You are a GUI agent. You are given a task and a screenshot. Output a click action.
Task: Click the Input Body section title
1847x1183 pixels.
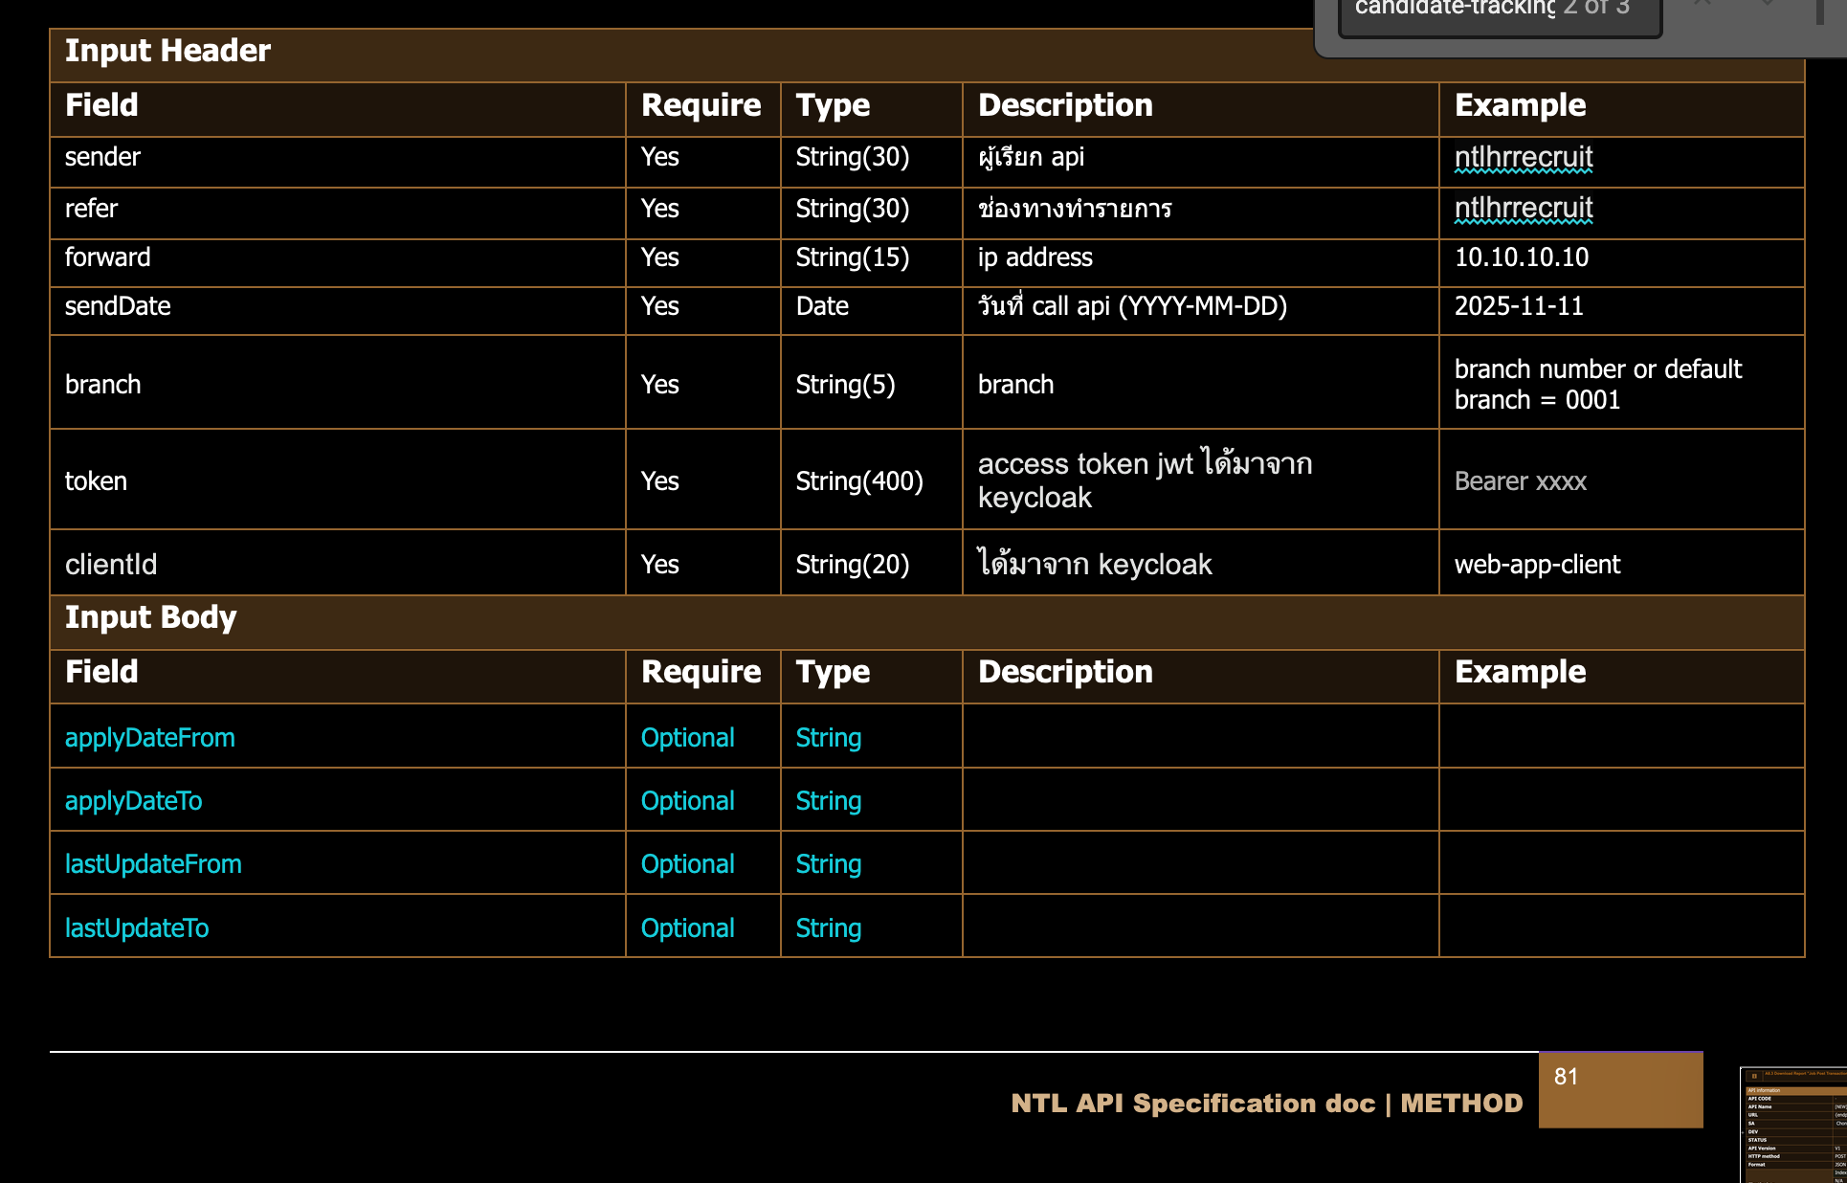tap(150, 617)
